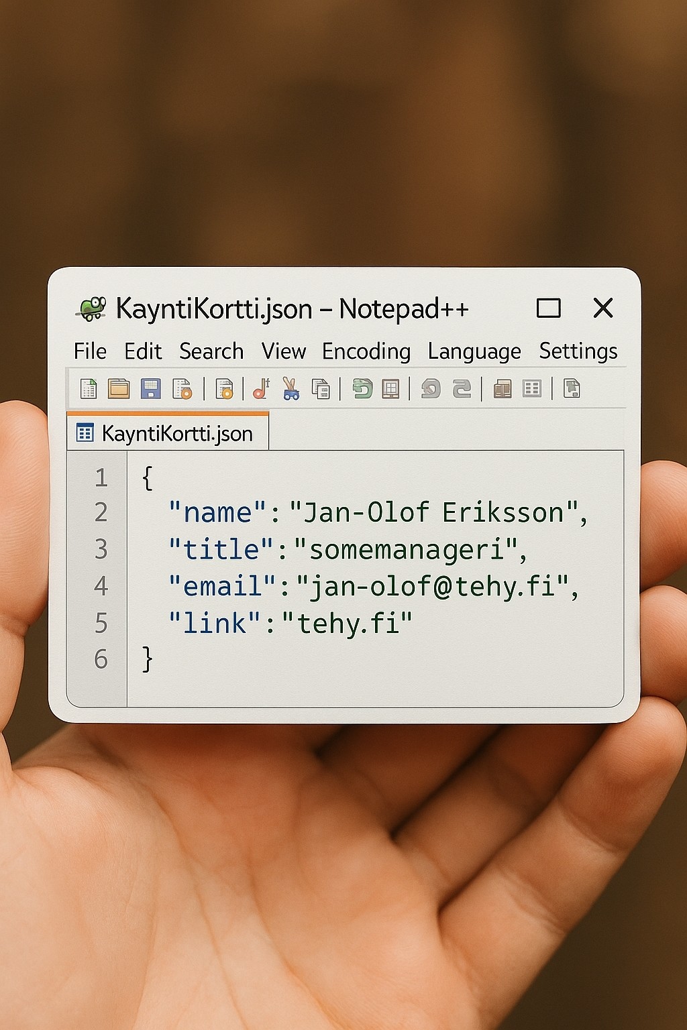This screenshot has height=1030, width=687.
Task: Click the table icon on KayntiKortti.json tab
Action: coord(85,433)
